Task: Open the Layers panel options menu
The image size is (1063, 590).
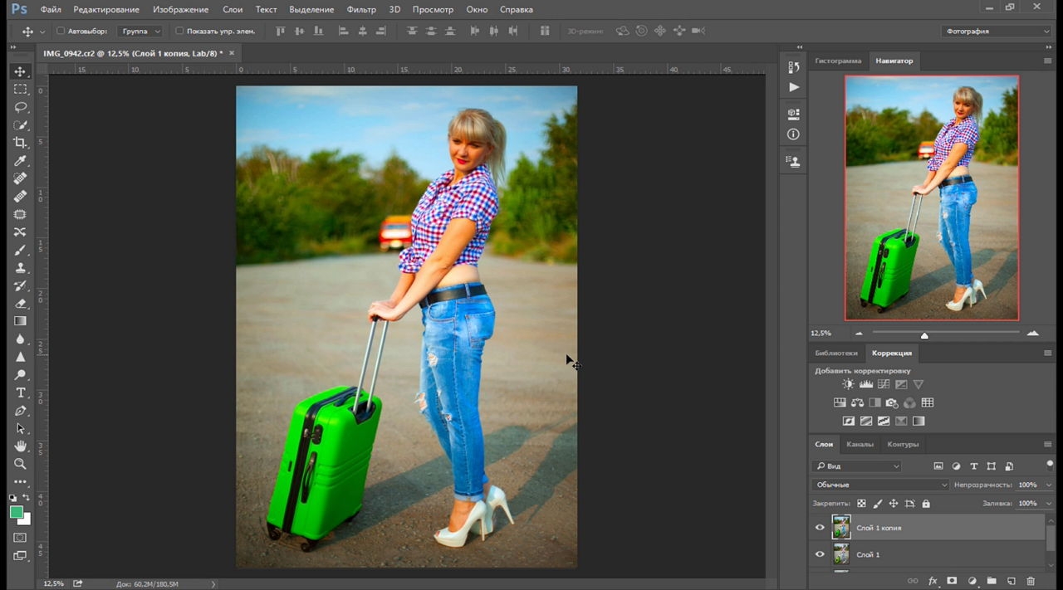Action: [1048, 445]
